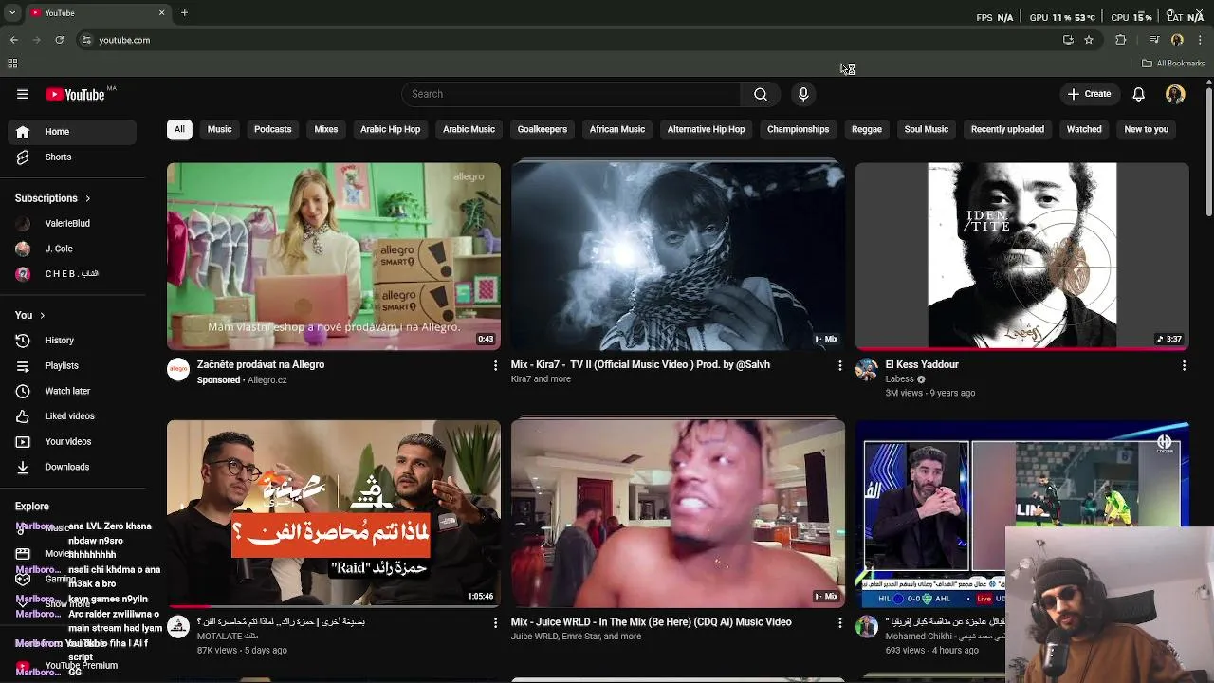Select the Championships chip

tap(799, 129)
